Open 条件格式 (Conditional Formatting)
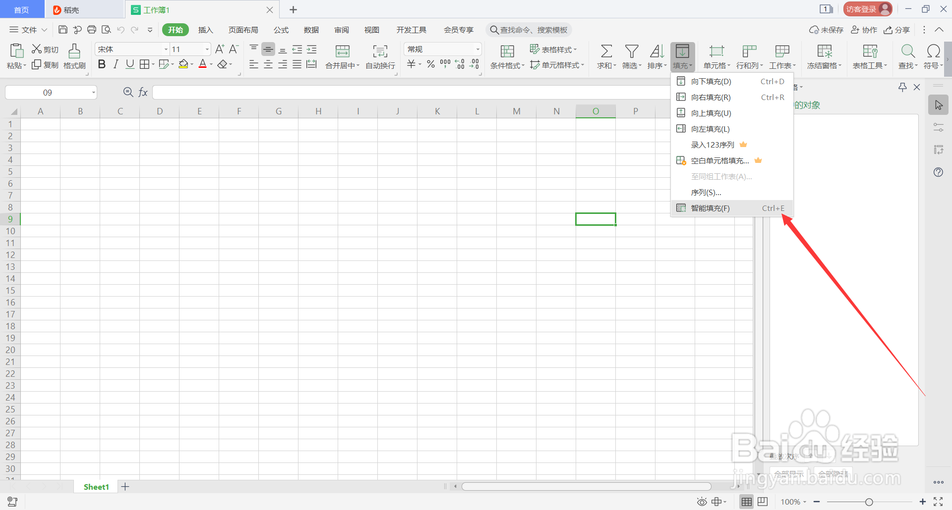This screenshot has width=952, height=510. pyautogui.click(x=507, y=56)
